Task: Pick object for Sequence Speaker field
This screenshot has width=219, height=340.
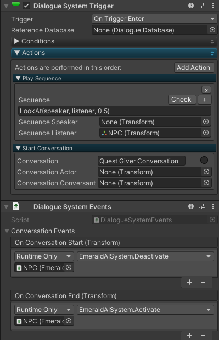Action: click(x=206, y=122)
